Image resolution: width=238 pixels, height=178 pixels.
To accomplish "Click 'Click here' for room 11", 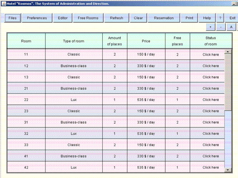I will [211, 55].
